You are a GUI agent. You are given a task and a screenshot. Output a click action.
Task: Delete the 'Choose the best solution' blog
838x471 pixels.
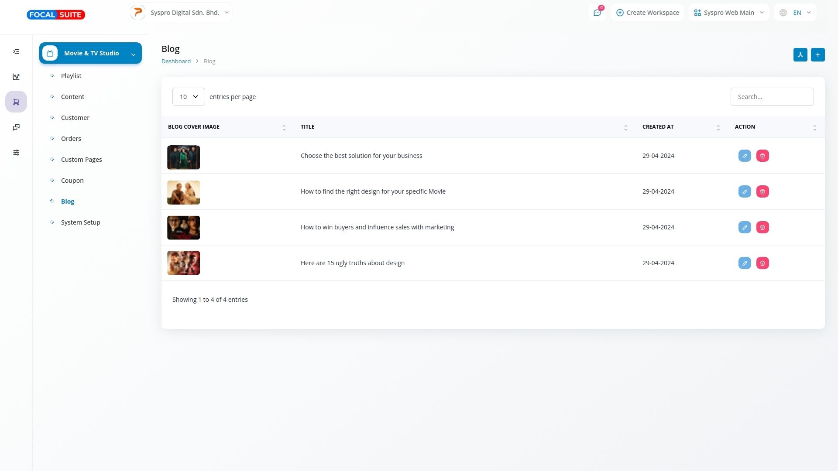pos(762,156)
